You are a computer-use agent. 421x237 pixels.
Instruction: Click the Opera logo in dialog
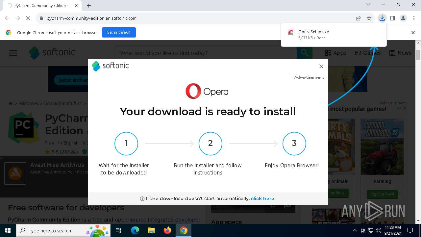point(207,91)
